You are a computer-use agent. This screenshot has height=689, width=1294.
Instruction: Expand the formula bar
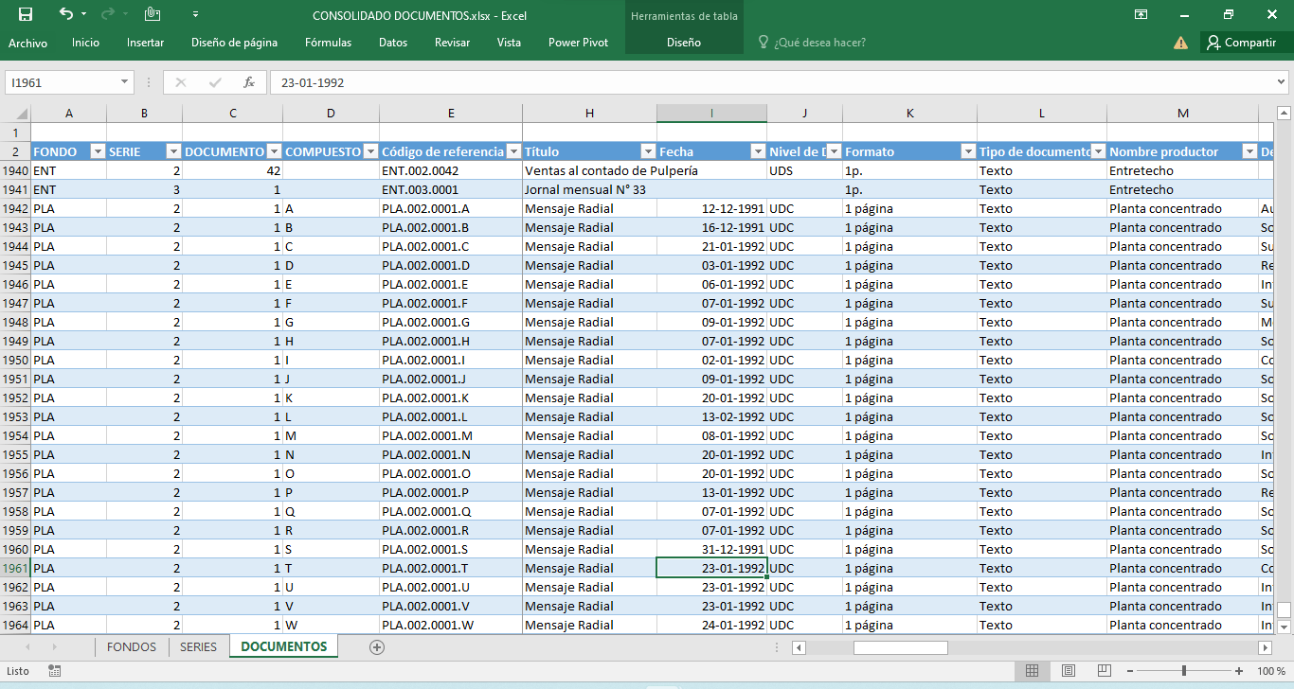[1282, 82]
